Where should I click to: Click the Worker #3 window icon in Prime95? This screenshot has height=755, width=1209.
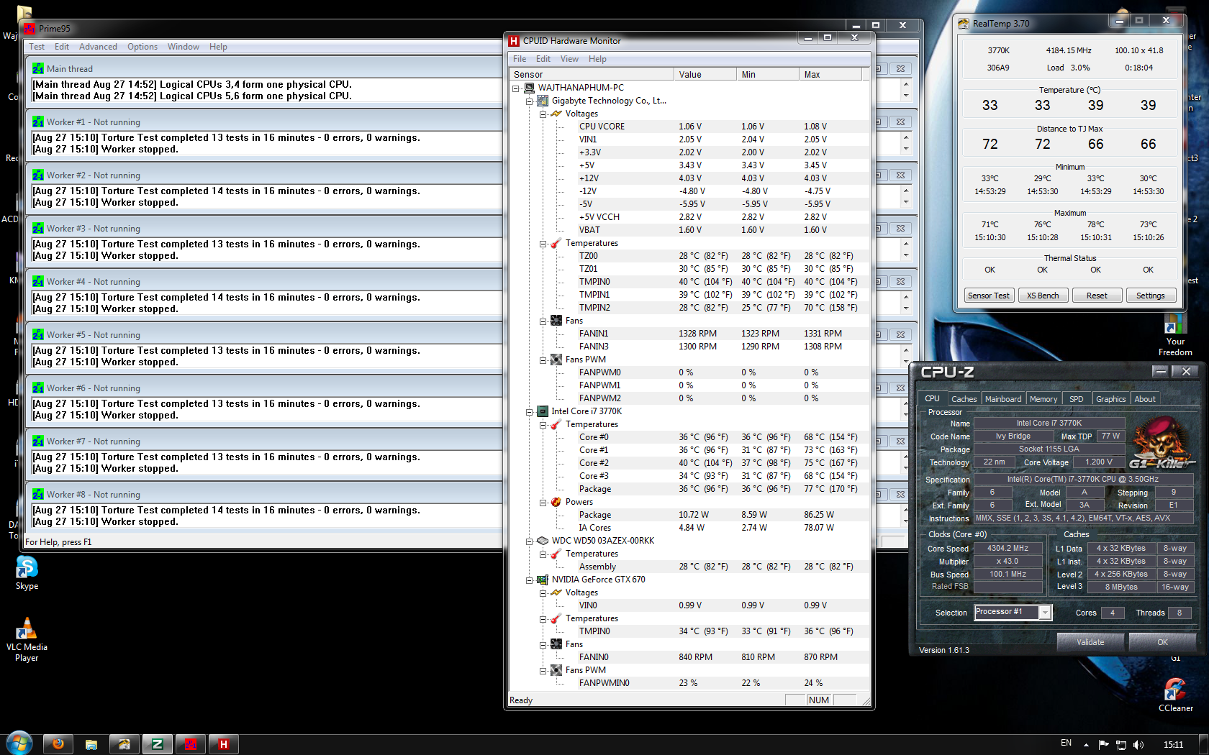[x=38, y=229]
